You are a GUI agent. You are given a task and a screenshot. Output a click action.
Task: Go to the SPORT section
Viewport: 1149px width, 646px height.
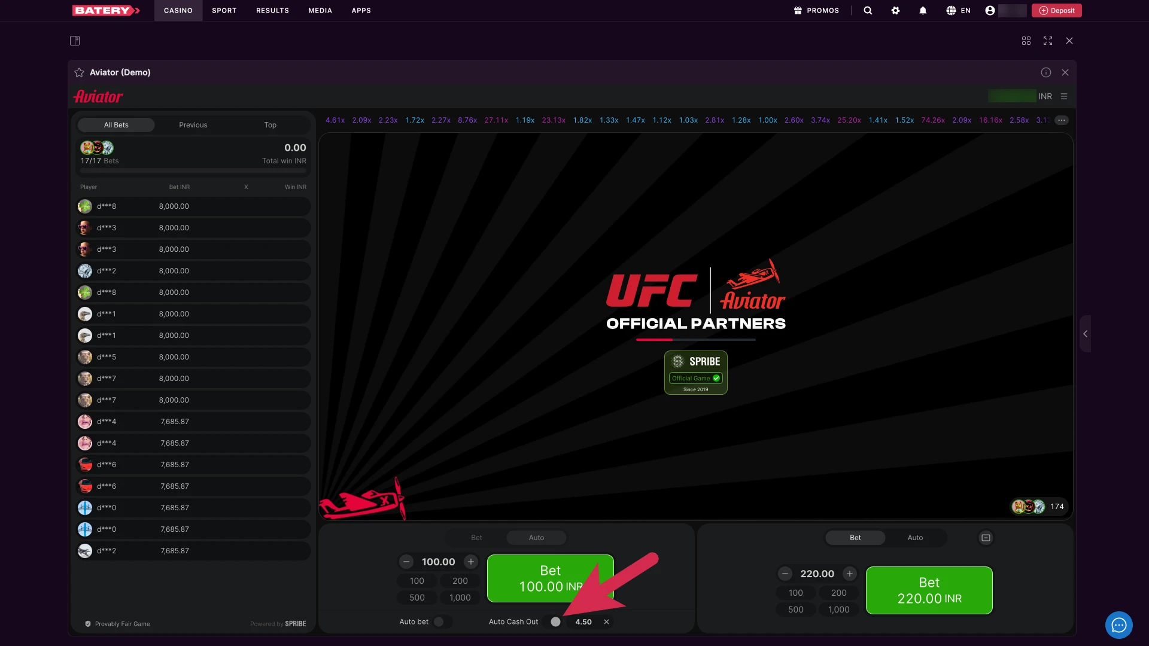[224, 10]
